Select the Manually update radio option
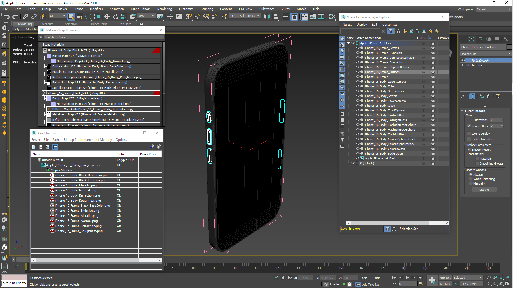The width and height of the screenshot is (513, 288). [471, 183]
